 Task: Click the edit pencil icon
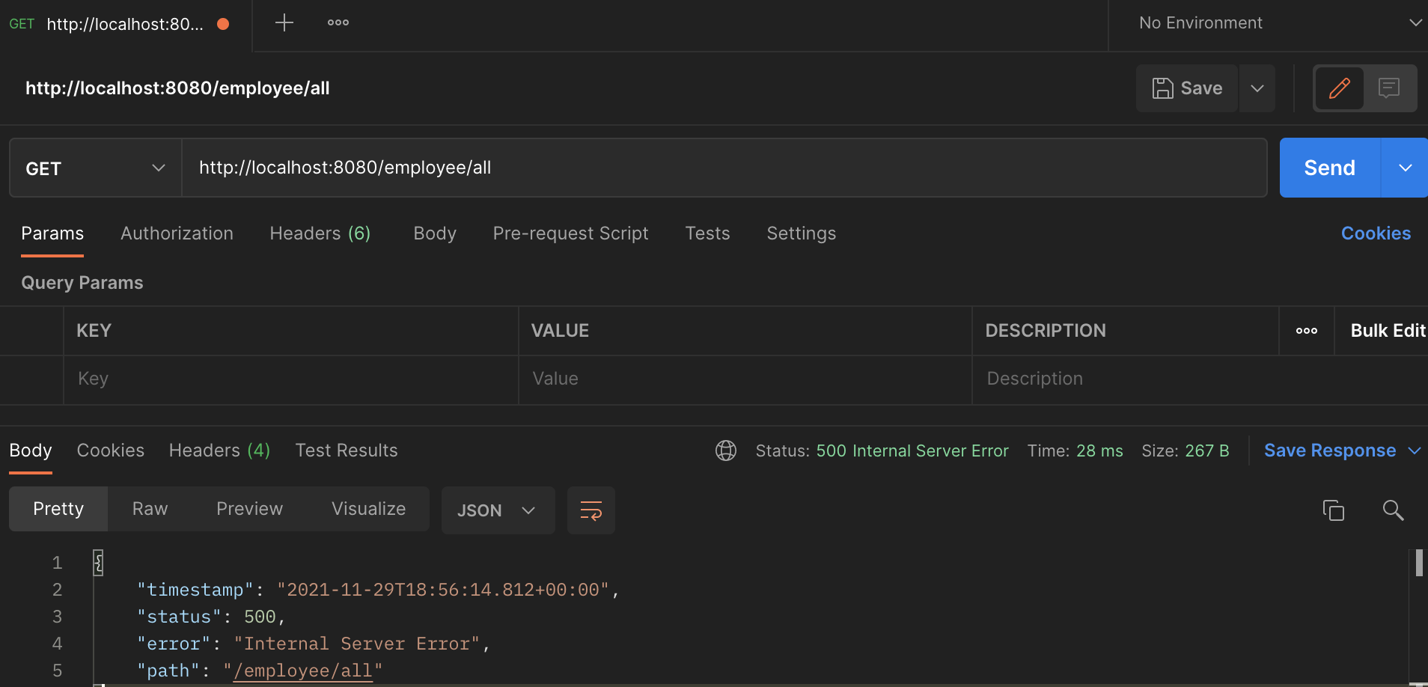[1339, 88]
